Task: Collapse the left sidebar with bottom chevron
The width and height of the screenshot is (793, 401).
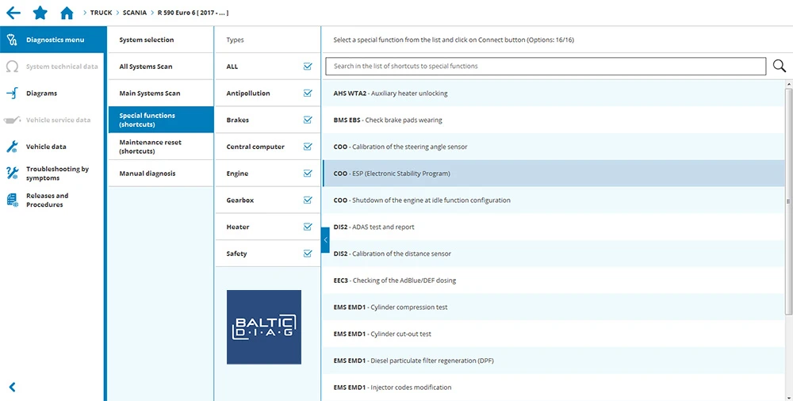Action: [x=13, y=387]
